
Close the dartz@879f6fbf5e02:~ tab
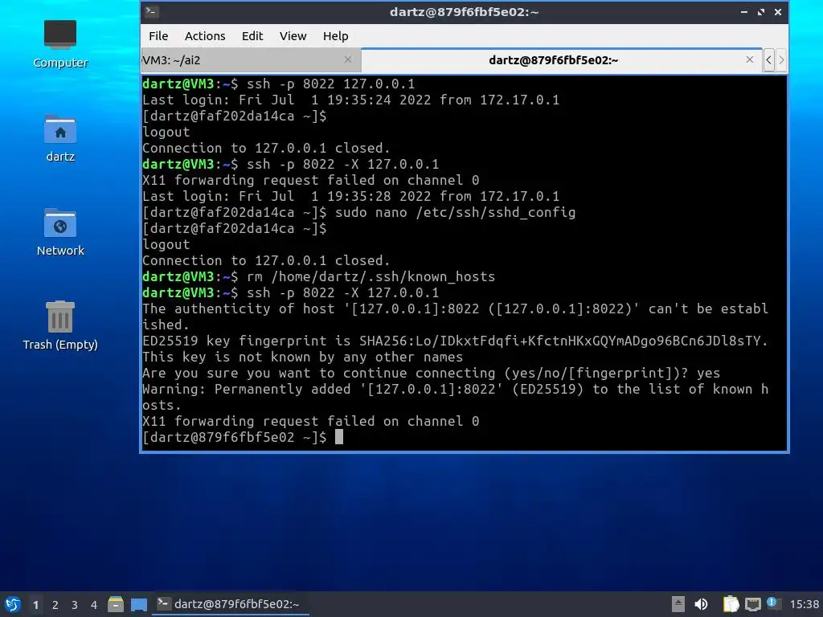(750, 59)
